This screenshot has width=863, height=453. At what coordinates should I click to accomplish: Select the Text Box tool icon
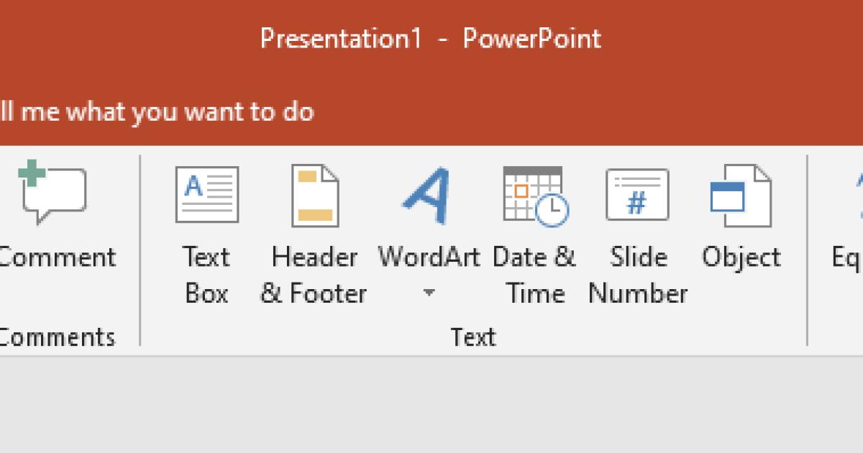coord(206,196)
